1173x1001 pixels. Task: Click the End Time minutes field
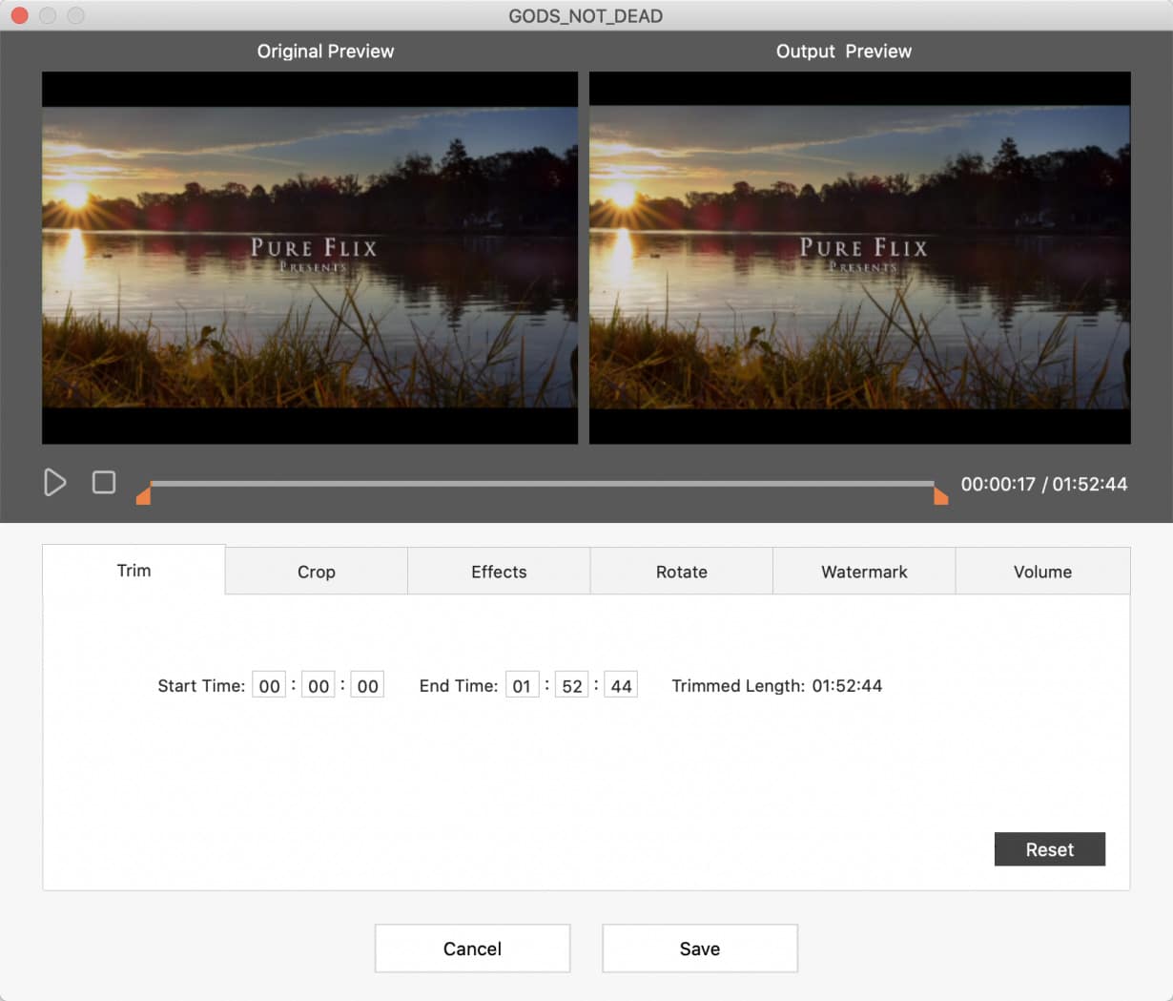click(571, 686)
